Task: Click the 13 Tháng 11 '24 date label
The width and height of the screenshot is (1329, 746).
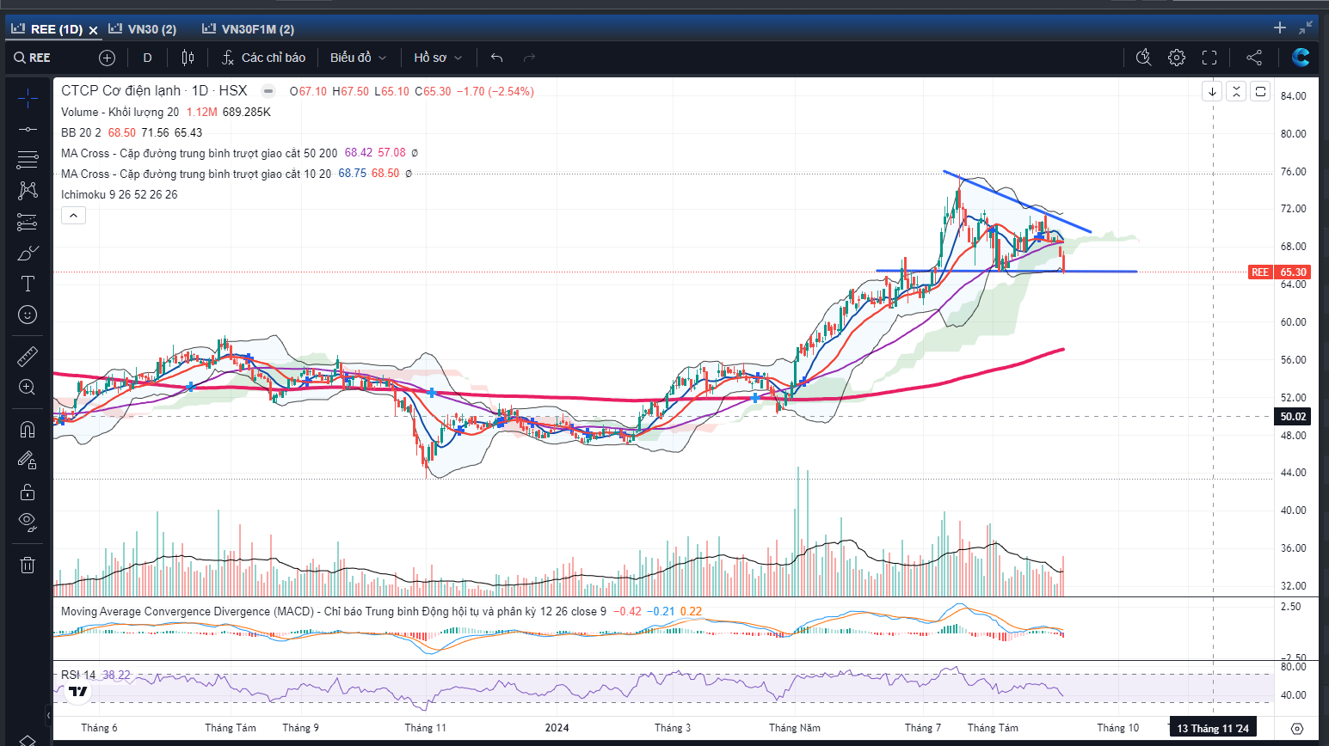Action: (x=1213, y=728)
